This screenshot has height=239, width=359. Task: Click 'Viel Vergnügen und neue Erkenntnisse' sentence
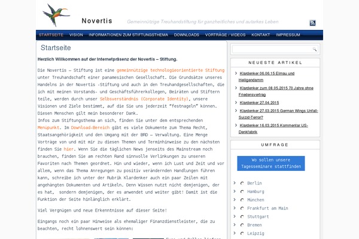102,210
